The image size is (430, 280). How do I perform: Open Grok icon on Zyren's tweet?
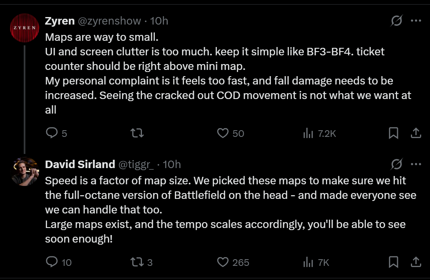[397, 20]
